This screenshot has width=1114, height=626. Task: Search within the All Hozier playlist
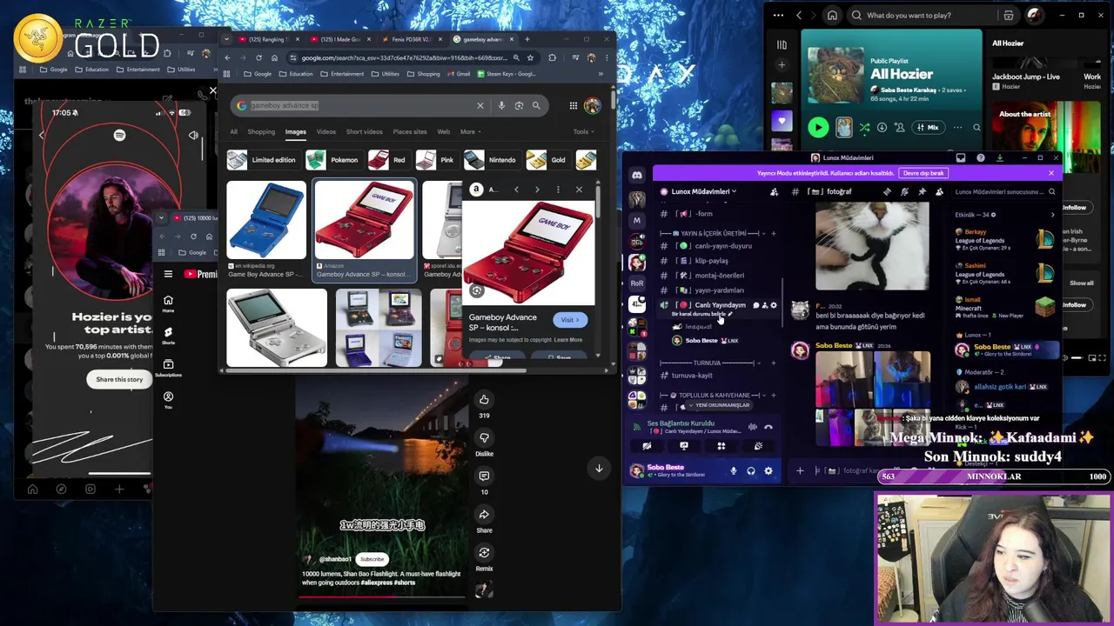click(976, 127)
